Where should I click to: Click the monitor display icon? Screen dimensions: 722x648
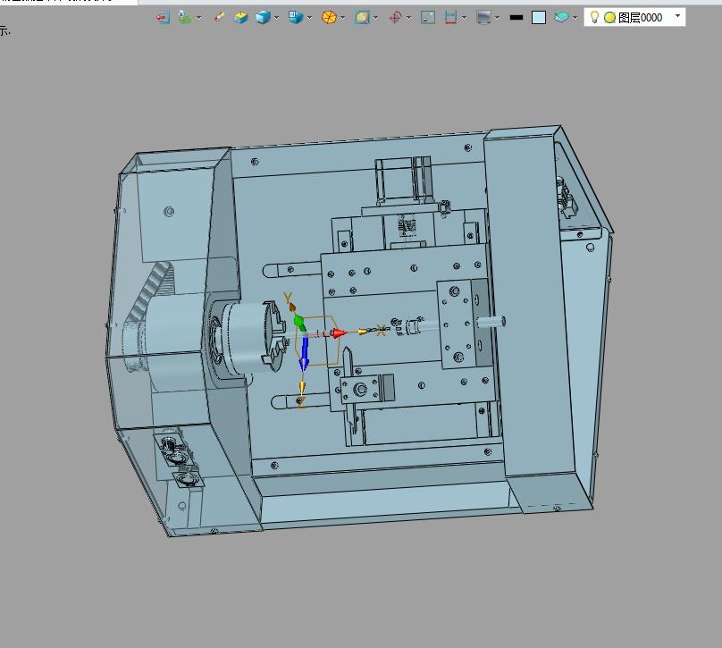[x=483, y=18]
